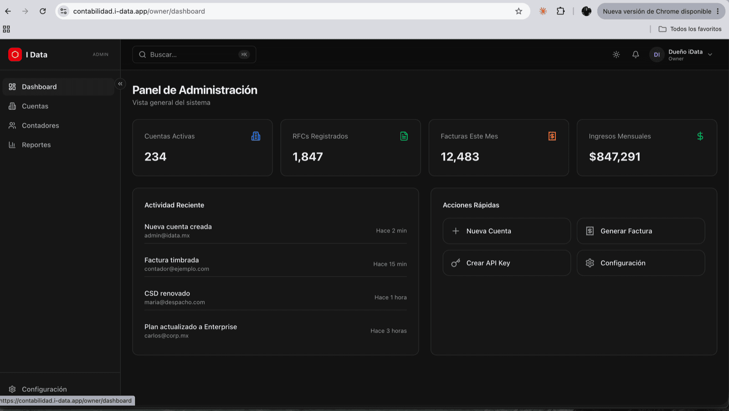Viewport: 729px width, 411px height.
Task: Click the Cuentas Activas building icon
Action: tap(256, 136)
